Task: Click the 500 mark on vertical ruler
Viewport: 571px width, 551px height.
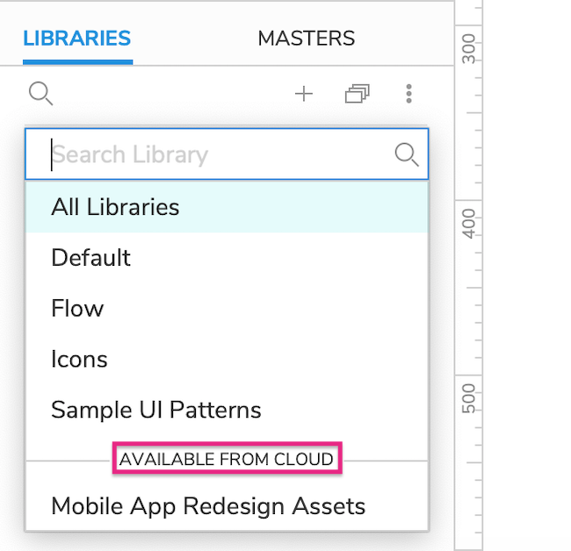Action: (469, 398)
